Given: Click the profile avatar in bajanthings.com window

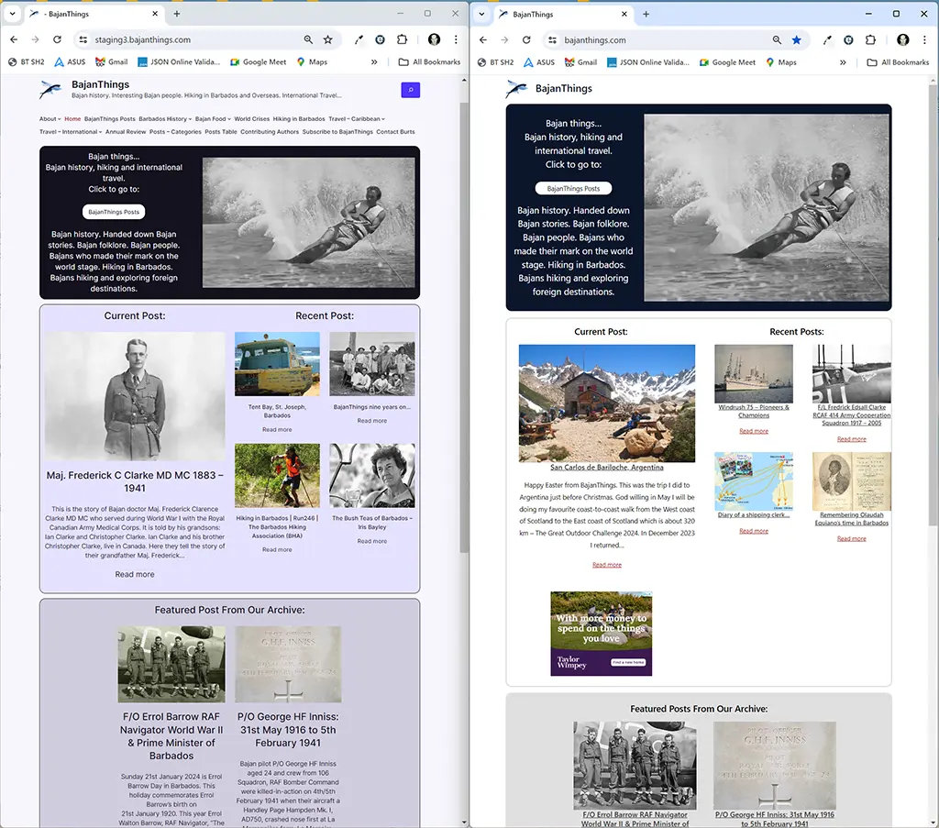Looking at the screenshot, I should point(903,40).
